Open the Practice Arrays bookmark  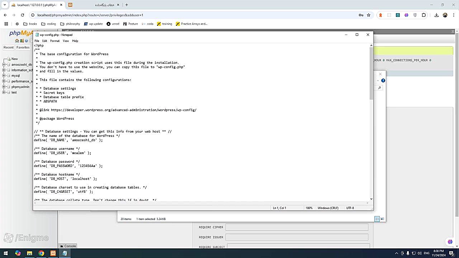[x=191, y=24]
